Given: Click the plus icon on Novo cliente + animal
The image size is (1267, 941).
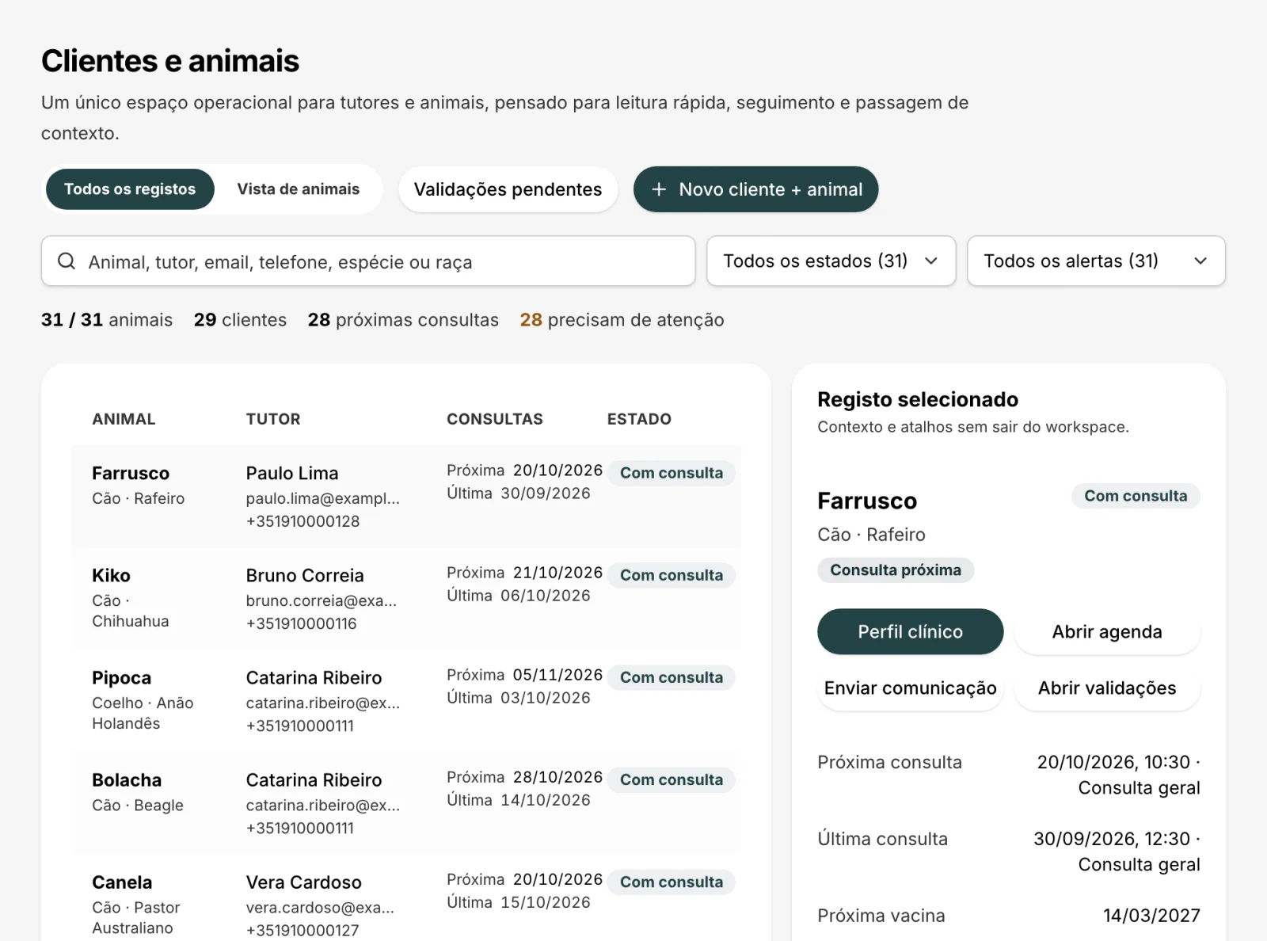Looking at the screenshot, I should [x=659, y=189].
